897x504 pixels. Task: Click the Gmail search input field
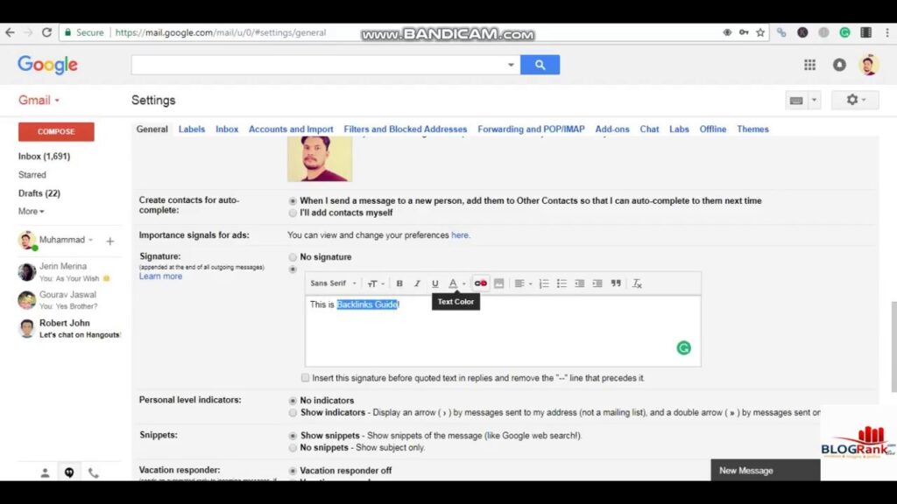(319, 65)
